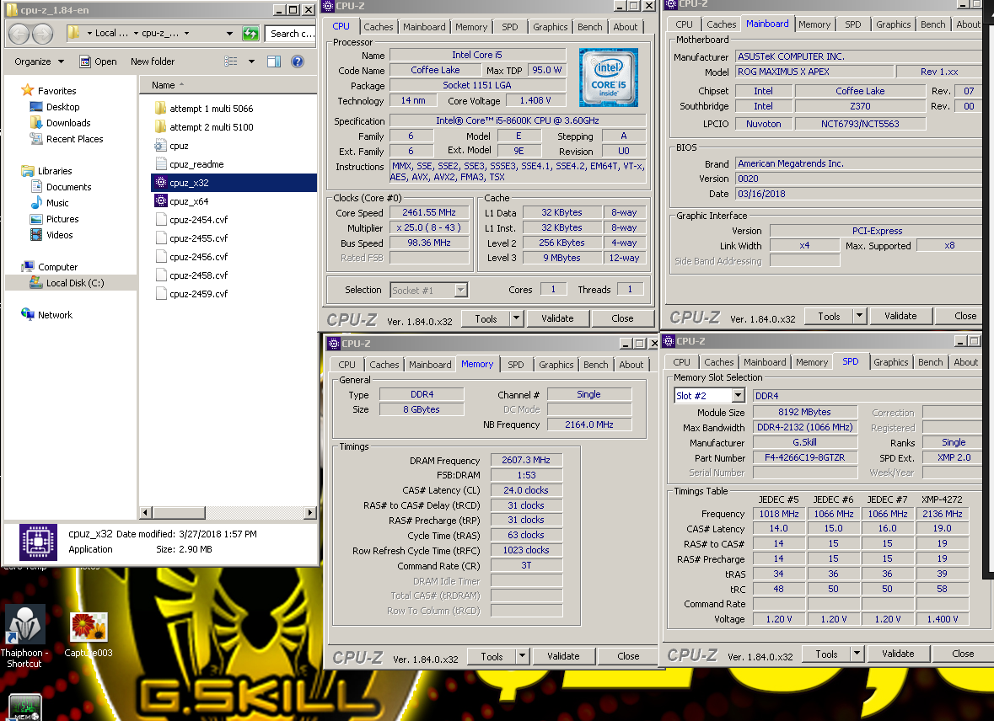
Task: Click New folder in Explorer toolbar
Action: (152, 61)
